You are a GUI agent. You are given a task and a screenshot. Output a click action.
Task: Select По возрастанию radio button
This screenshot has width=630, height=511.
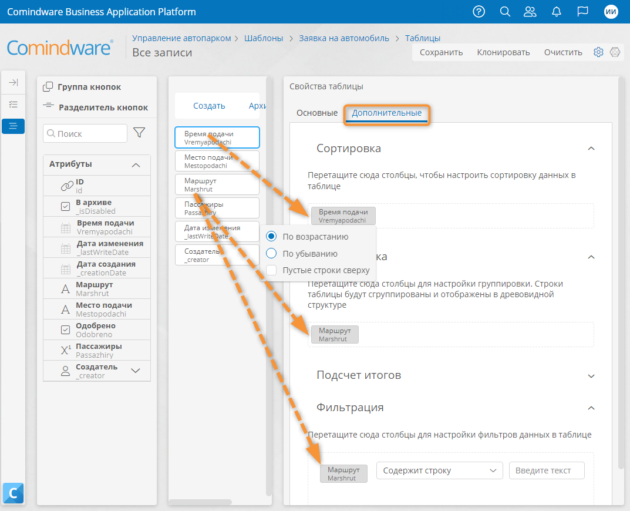tap(271, 236)
